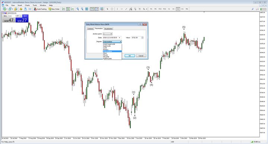268x144 pixels.
Task: Switch chart to bar chart icon
Action: (63, 9)
